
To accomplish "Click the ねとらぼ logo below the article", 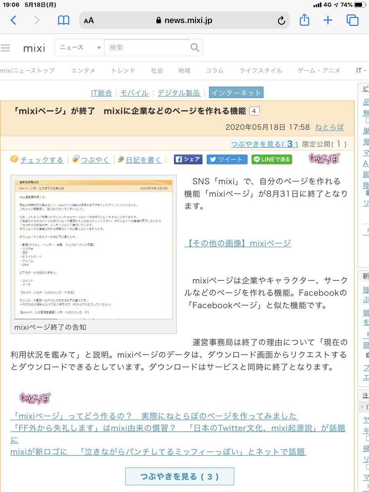I will (35, 398).
